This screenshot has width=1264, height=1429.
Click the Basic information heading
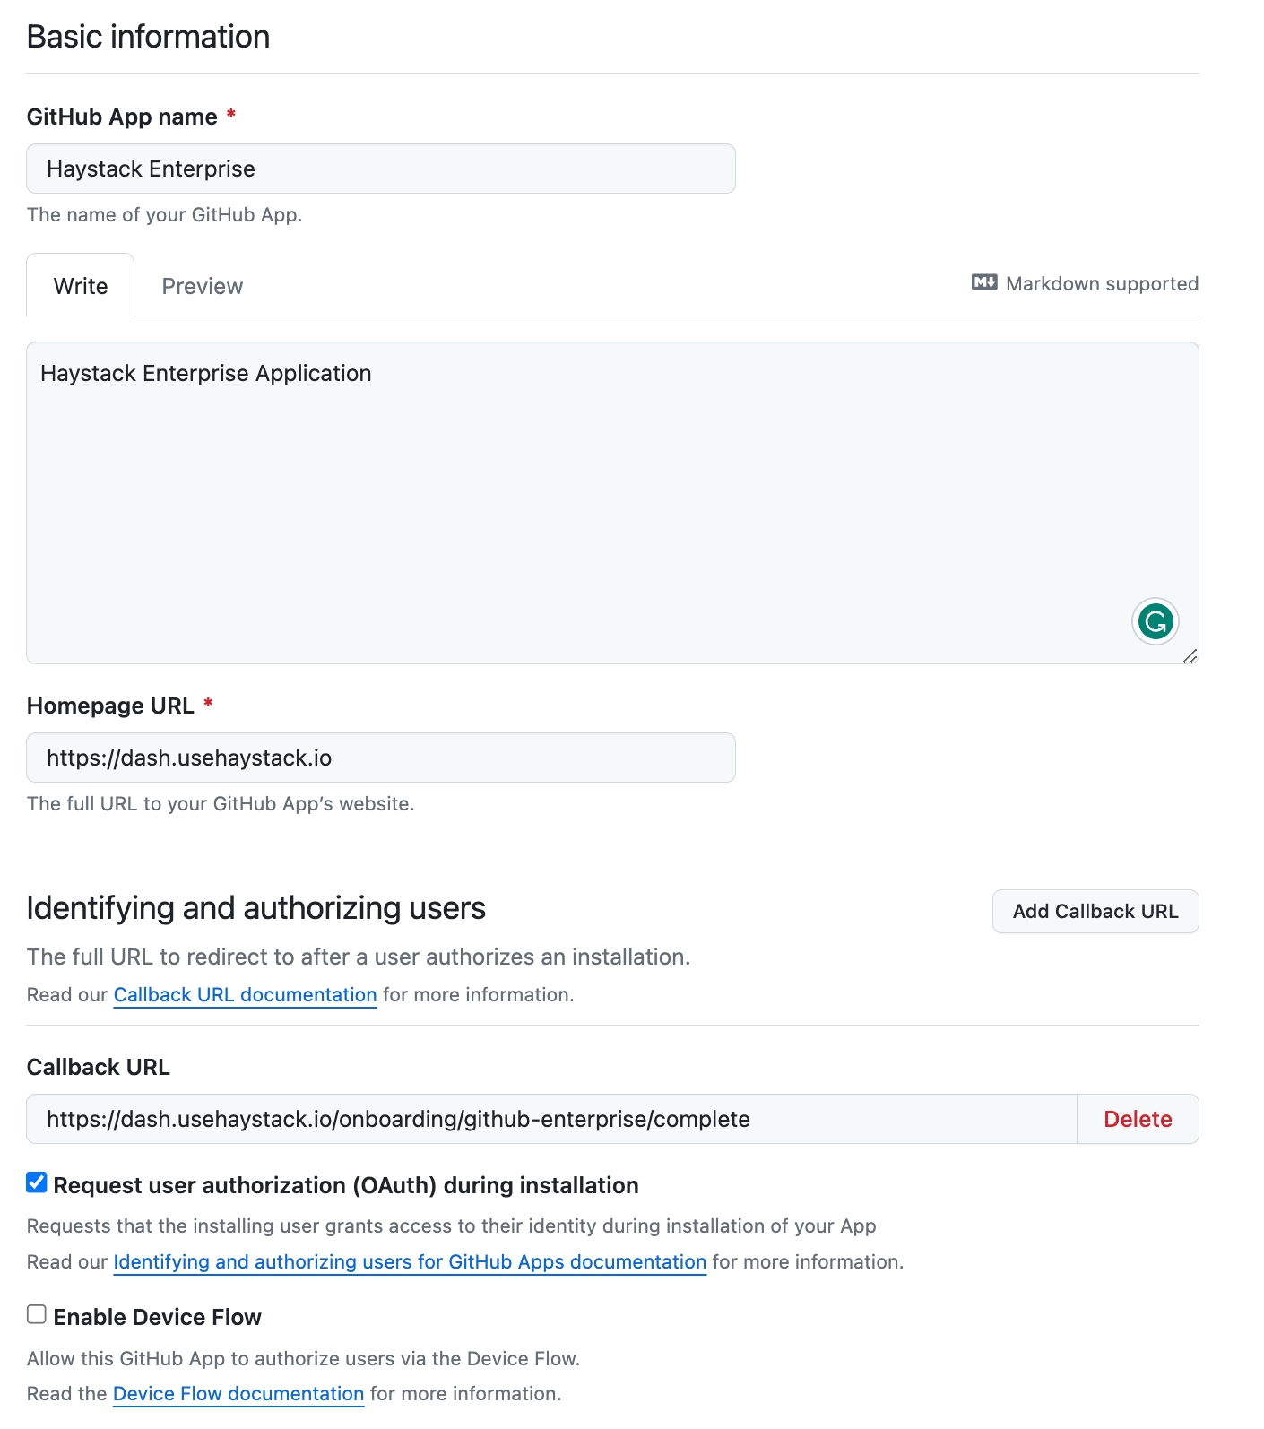coord(149,37)
